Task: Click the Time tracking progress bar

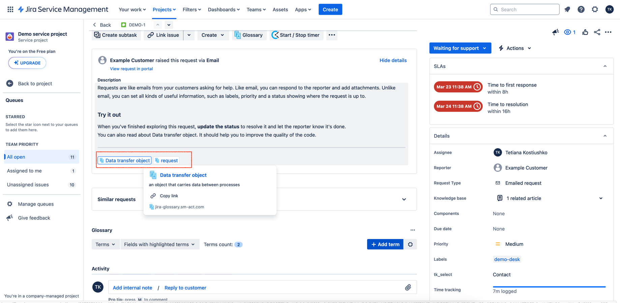Action: click(549, 287)
